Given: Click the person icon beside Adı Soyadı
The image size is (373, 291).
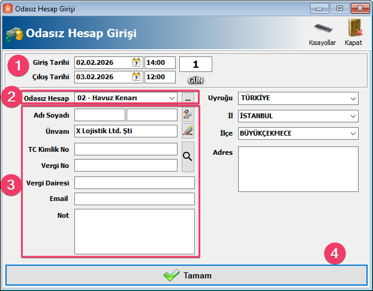Looking at the screenshot, I should 188,115.
